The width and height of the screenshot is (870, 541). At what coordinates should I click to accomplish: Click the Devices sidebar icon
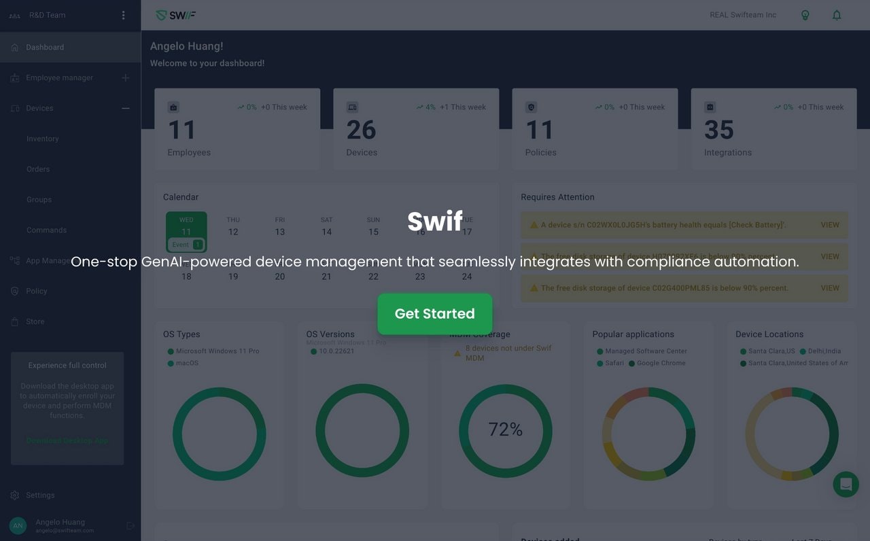tap(15, 107)
